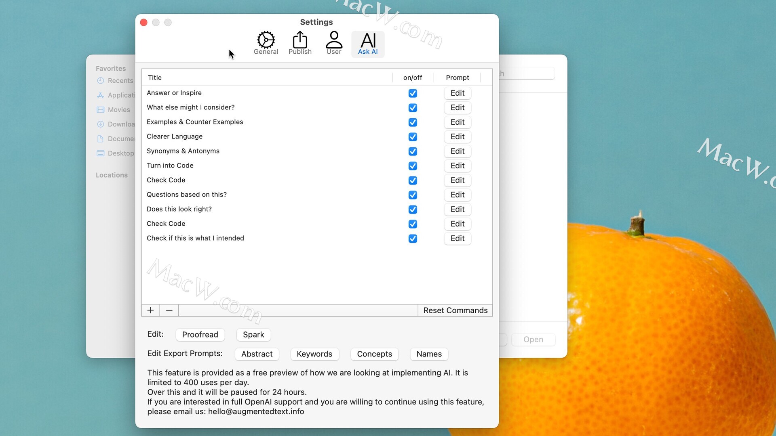Image resolution: width=776 pixels, height=436 pixels.
Task: Click the Title column header
Action: pyautogui.click(x=267, y=78)
